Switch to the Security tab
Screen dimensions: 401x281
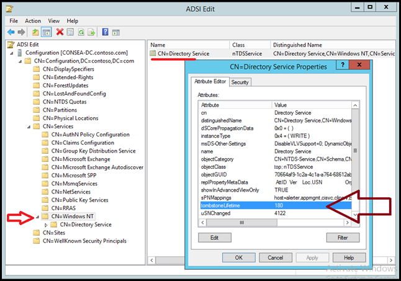(240, 82)
